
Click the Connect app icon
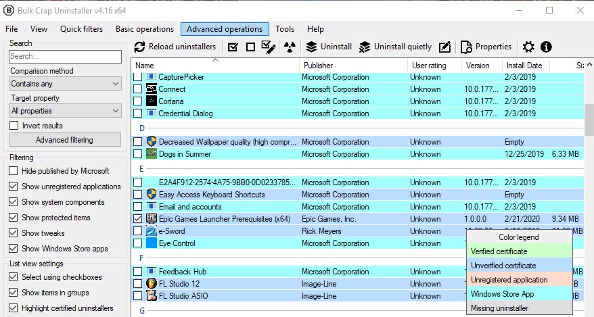point(152,89)
